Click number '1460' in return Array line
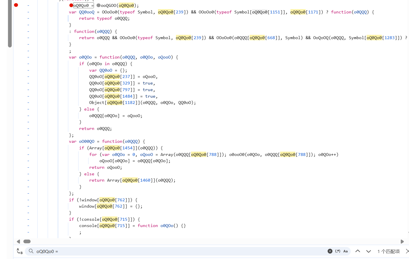The height and width of the screenshot is (259, 409). (x=145, y=180)
